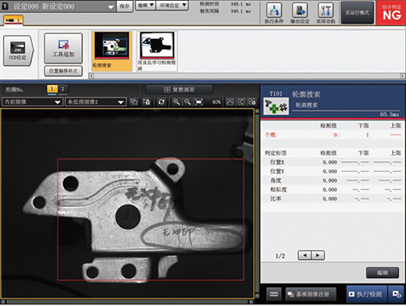The height and width of the screenshot is (307, 406).
Task: Open the 编辑 dropdown menu in top bar
Action: pyautogui.click(x=145, y=6)
